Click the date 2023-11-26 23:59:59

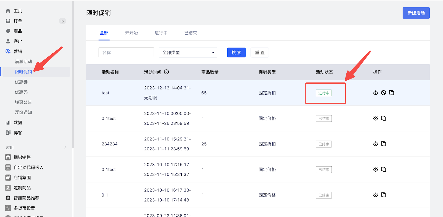(167, 123)
